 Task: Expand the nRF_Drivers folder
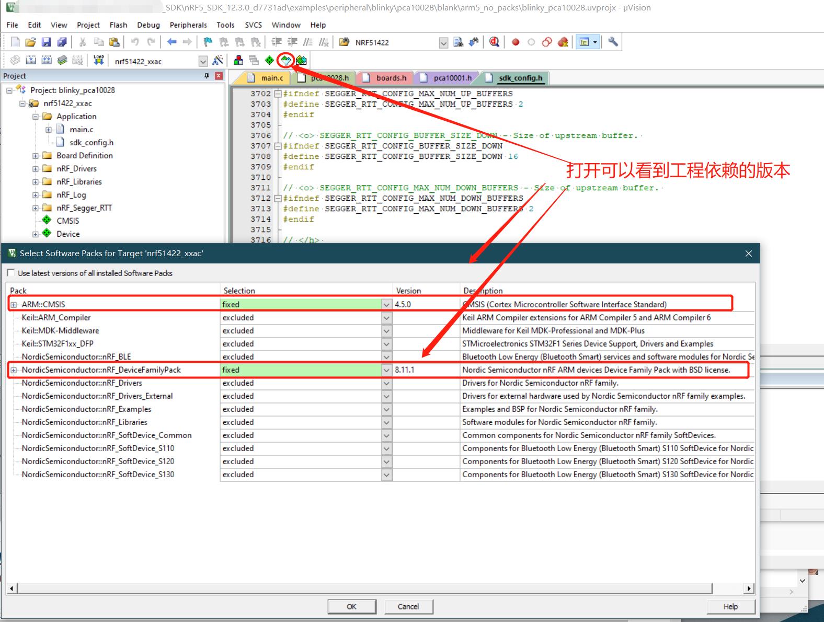(36, 169)
